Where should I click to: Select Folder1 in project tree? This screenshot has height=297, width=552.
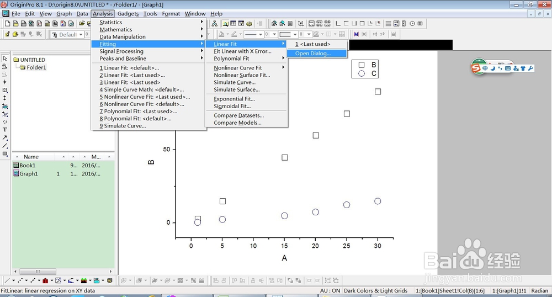coord(36,67)
